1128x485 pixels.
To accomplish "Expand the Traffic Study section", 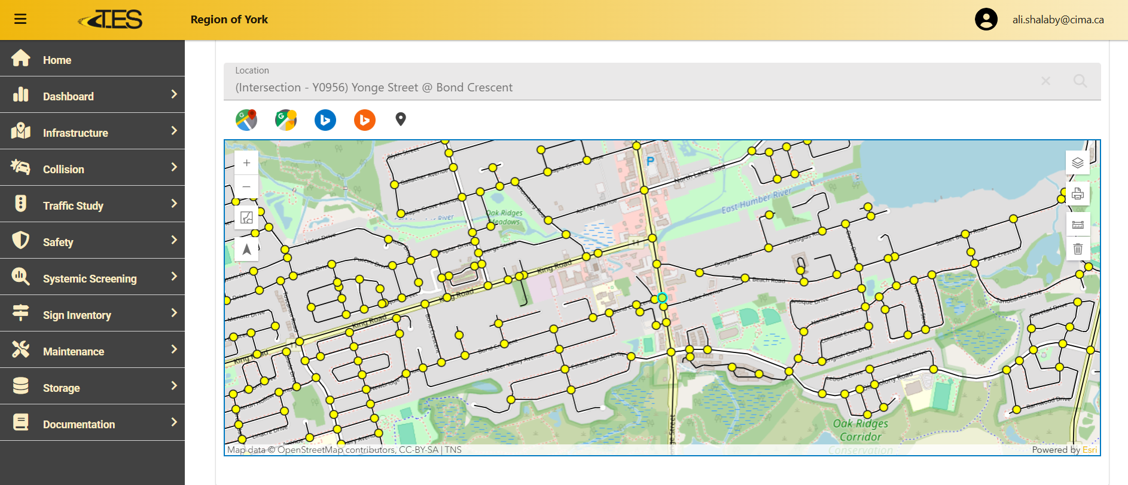I will [x=92, y=205].
